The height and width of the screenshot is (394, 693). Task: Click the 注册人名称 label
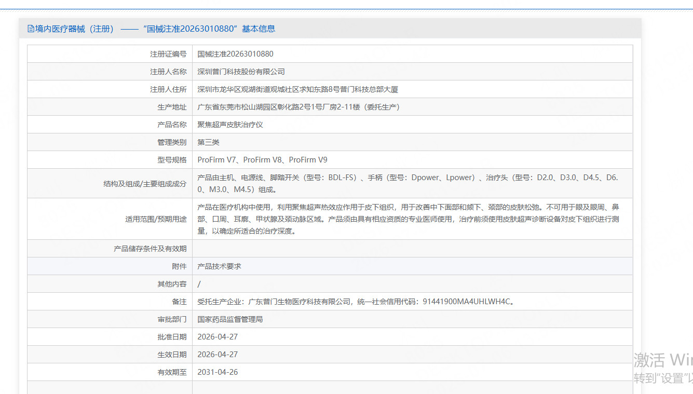[x=168, y=72]
